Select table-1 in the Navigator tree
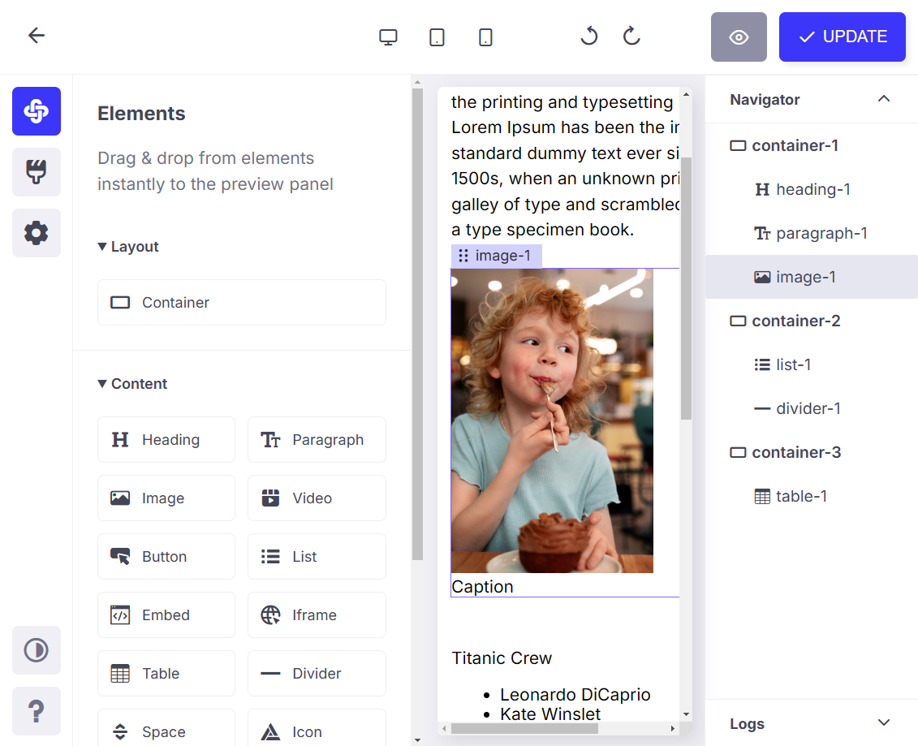 (801, 497)
